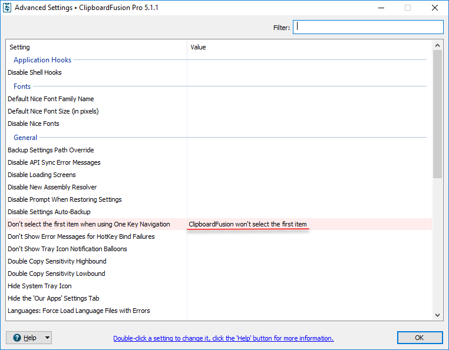Click the blue Help question mark icon
The width and height of the screenshot is (449, 350).
[17, 338]
